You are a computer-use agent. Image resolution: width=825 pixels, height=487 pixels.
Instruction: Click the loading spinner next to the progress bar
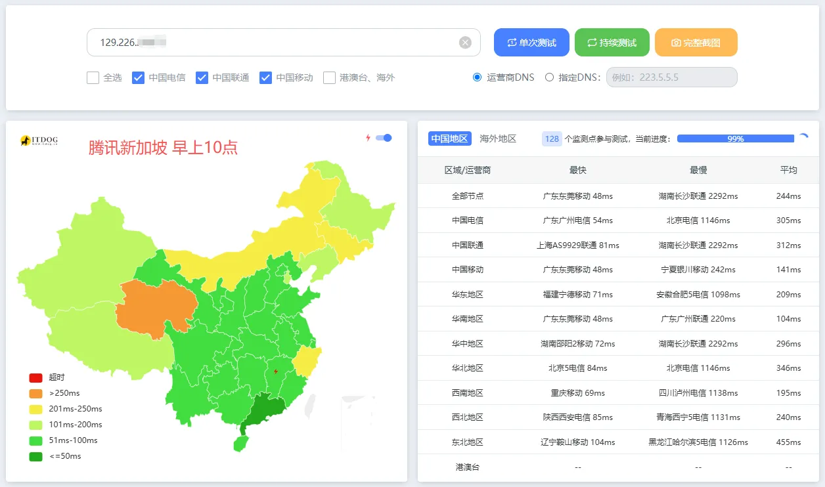[x=803, y=138]
